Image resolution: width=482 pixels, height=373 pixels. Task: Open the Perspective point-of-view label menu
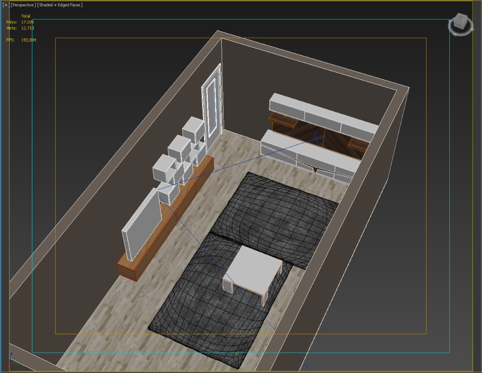click(x=23, y=5)
